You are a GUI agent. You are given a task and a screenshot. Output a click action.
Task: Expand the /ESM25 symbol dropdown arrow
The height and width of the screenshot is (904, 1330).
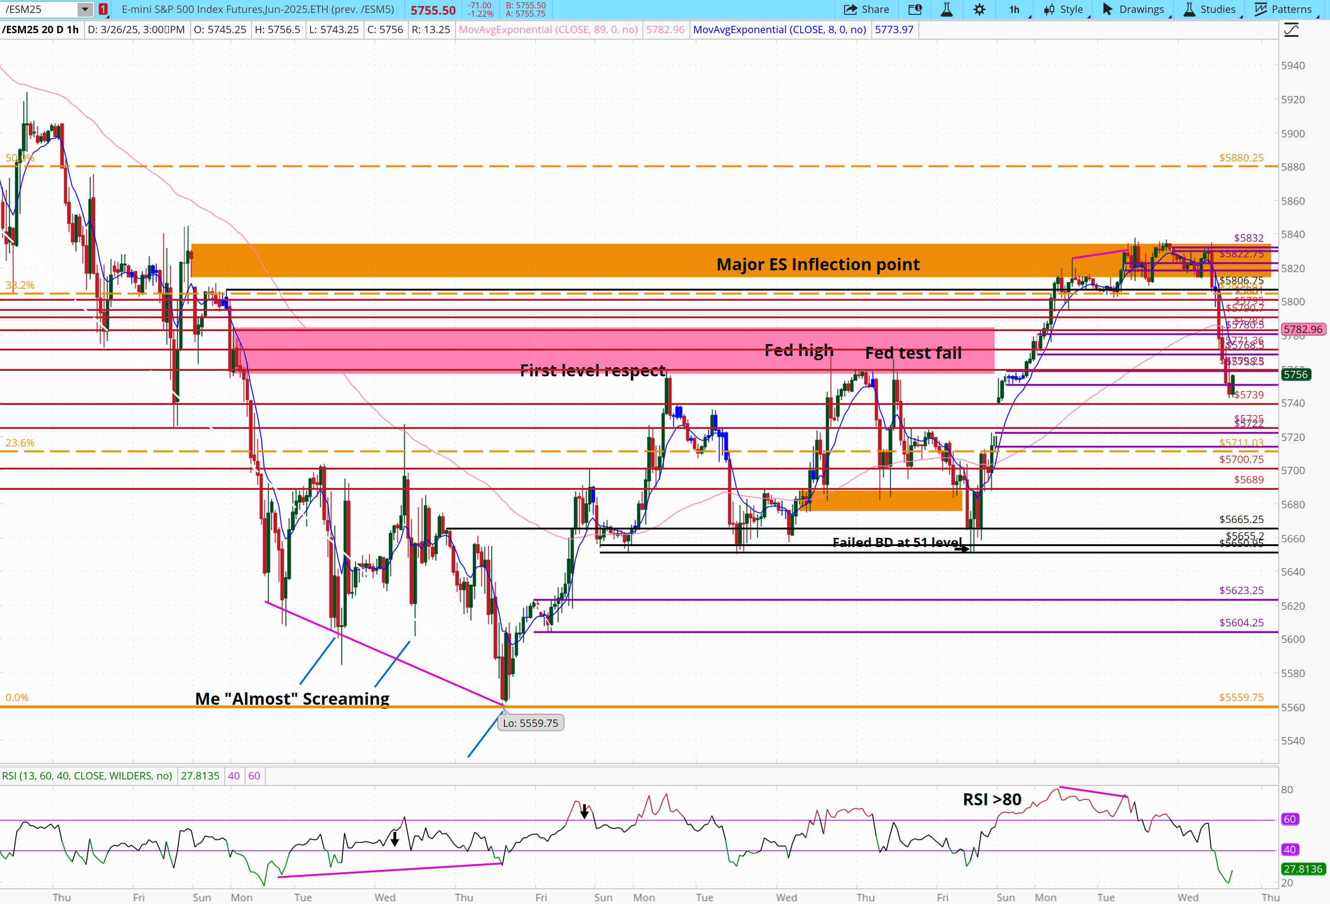click(x=85, y=9)
